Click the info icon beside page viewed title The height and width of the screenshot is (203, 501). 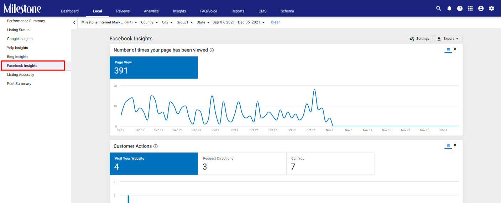(x=212, y=50)
